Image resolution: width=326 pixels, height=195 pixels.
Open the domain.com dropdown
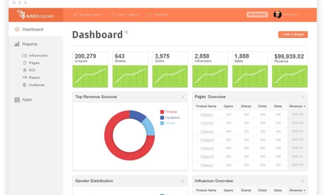[88, 15]
